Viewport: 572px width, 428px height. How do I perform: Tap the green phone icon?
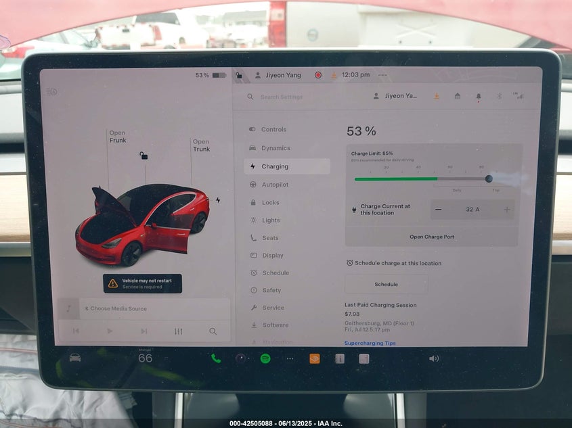216,359
